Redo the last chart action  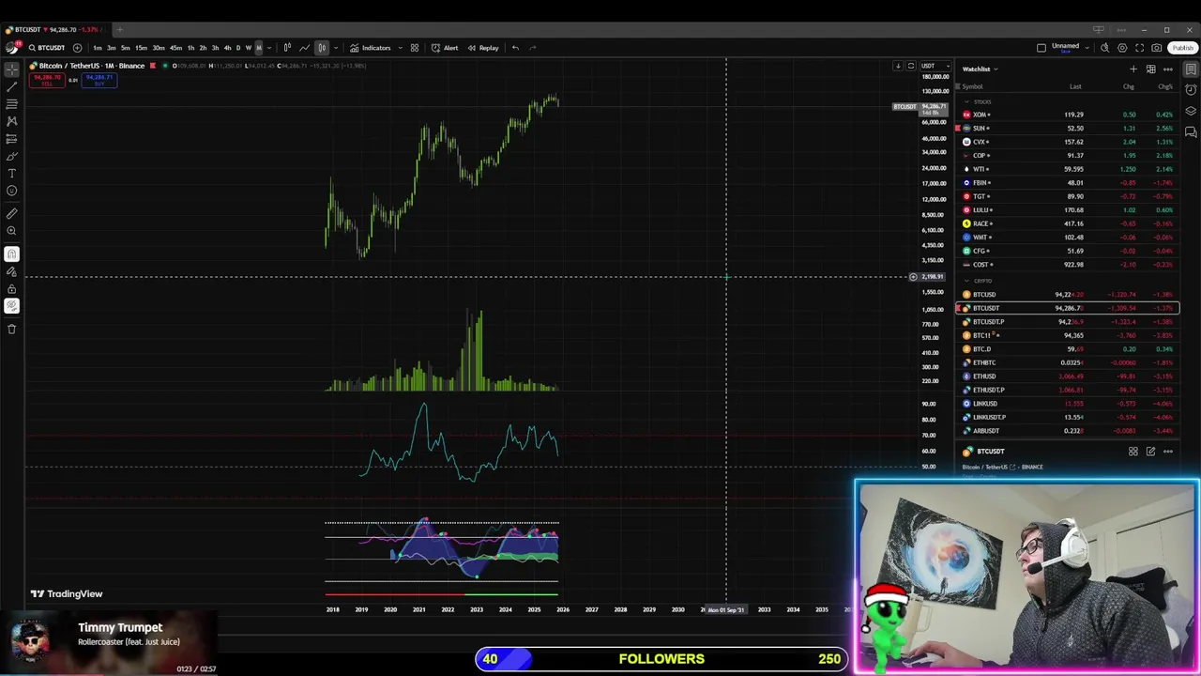pyautogui.click(x=532, y=48)
